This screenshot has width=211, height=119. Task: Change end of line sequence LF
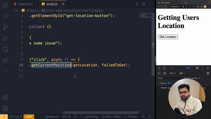tap(75, 117)
